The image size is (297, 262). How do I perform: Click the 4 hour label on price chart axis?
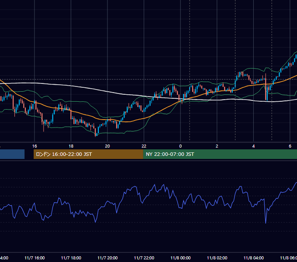[253, 146]
